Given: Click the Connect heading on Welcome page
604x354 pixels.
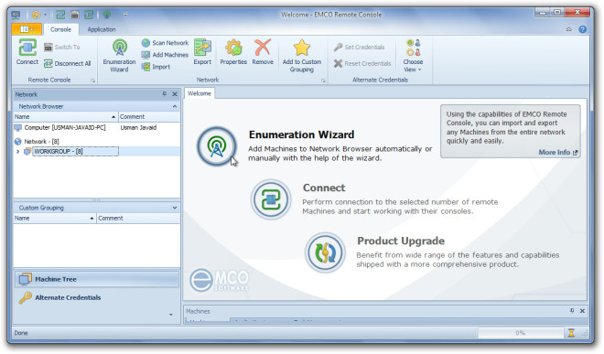Looking at the screenshot, I should coord(324,188).
